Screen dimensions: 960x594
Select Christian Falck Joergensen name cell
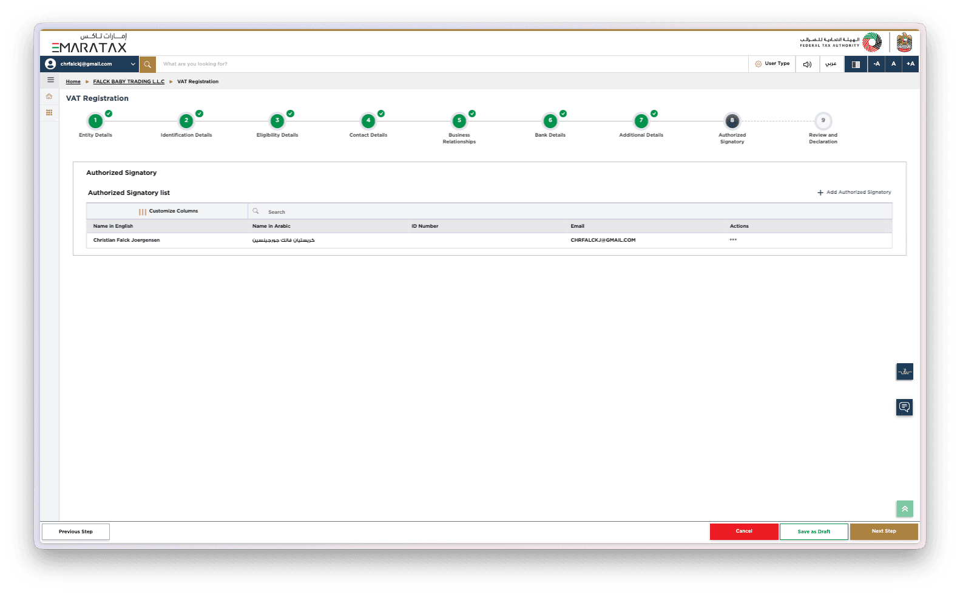(127, 241)
